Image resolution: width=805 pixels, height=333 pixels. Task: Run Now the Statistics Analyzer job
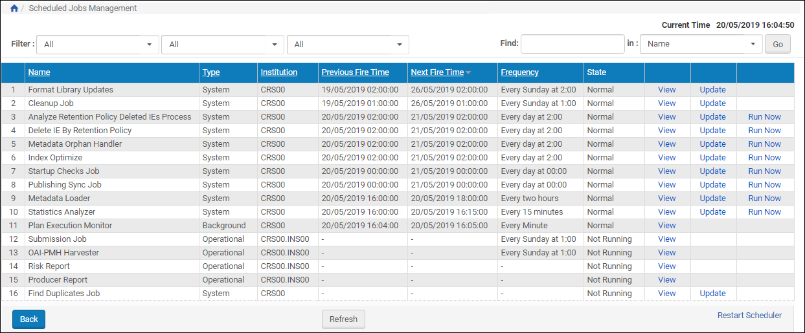pyautogui.click(x=764, y=212)
